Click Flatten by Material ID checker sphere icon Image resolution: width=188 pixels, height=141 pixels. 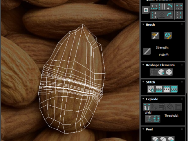(x=170, y=107)
